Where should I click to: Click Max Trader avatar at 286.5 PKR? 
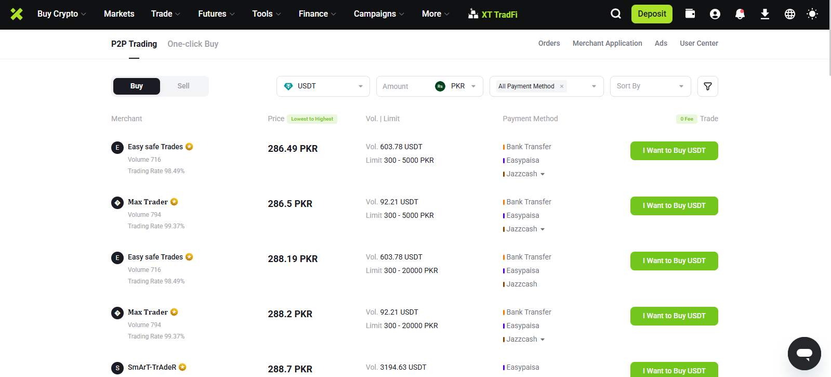point(117,203)
